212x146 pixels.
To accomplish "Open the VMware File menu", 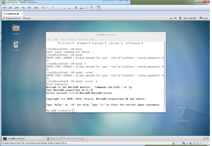I will tap(5, 8).
